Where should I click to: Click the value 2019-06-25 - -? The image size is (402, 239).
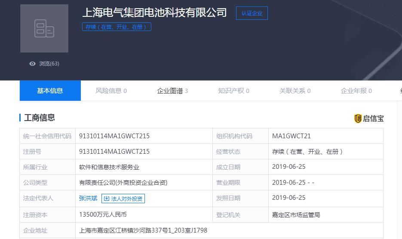(293, 183)
